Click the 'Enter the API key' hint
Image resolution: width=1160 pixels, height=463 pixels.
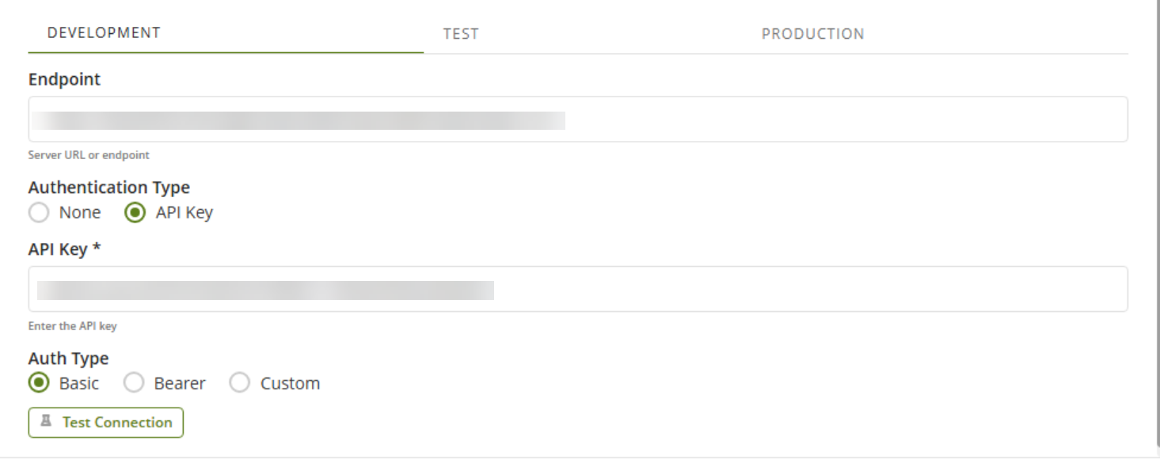pyautogui.click(x=72, y=326)
